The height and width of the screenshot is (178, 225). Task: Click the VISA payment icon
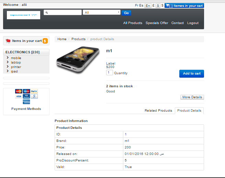19,96
